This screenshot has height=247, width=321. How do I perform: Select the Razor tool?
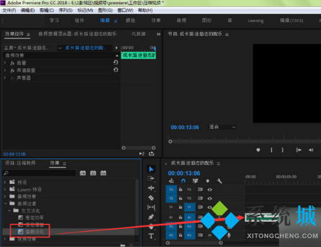tap(151, 198)
